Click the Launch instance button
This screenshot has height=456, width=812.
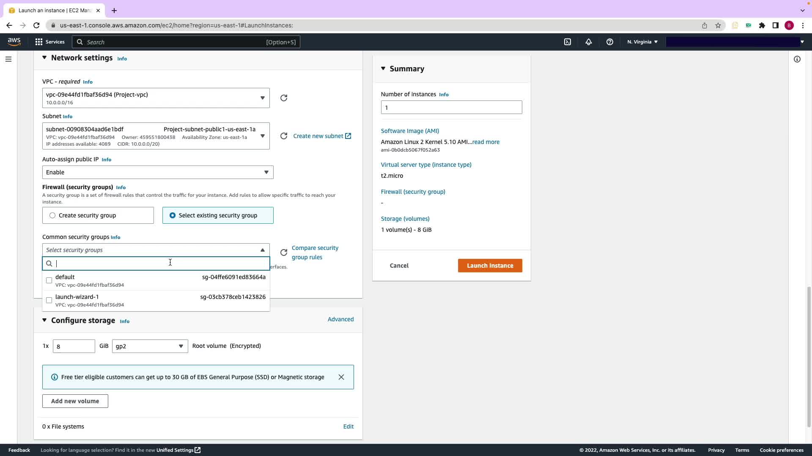(x=490, y=266)
